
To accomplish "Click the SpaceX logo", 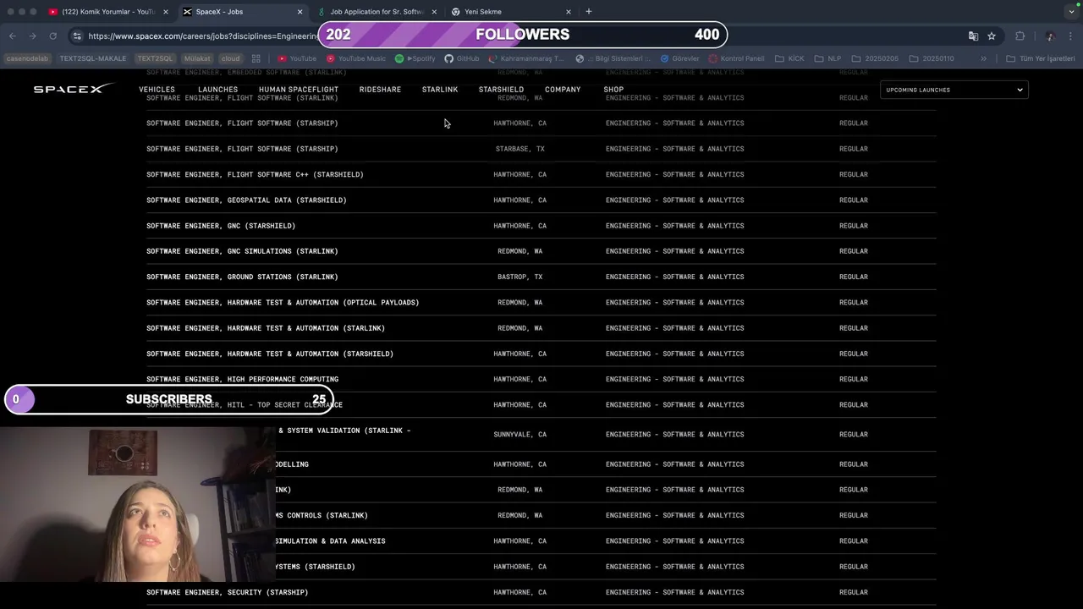I will [x=74, y=89].
